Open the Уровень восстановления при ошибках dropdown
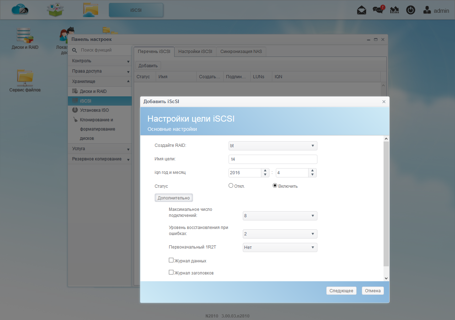 click(280, 234)
